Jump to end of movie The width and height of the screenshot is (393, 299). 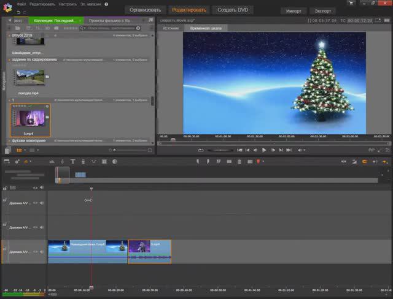[289, 150]
